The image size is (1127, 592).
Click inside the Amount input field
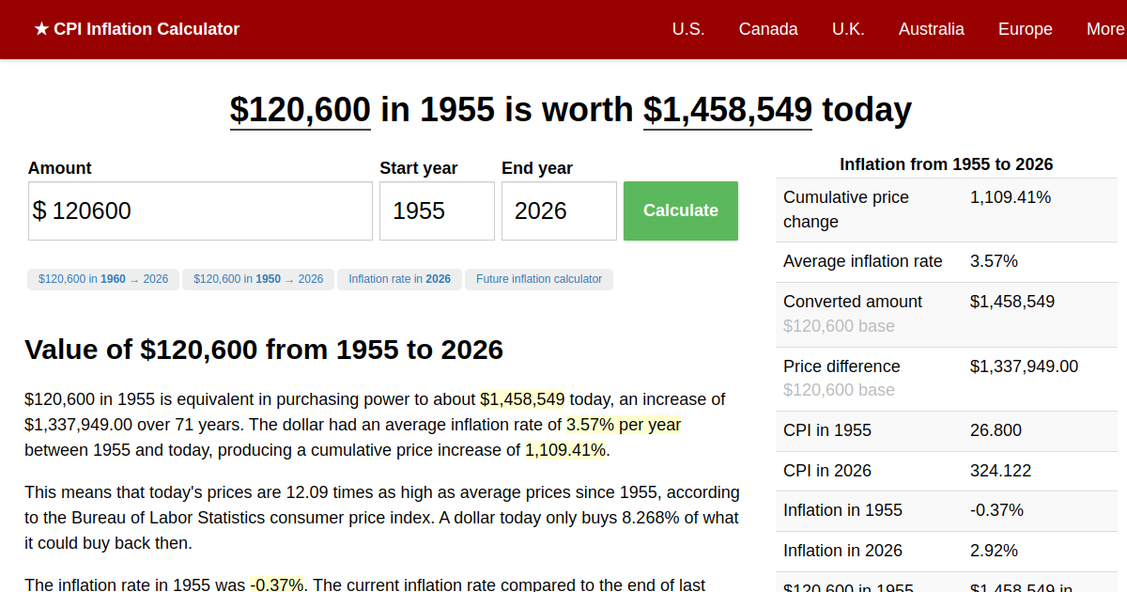coord(199,210)
